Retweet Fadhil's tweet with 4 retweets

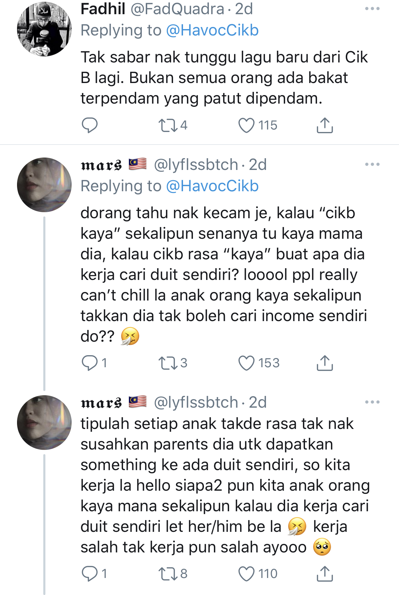[168, 125]
